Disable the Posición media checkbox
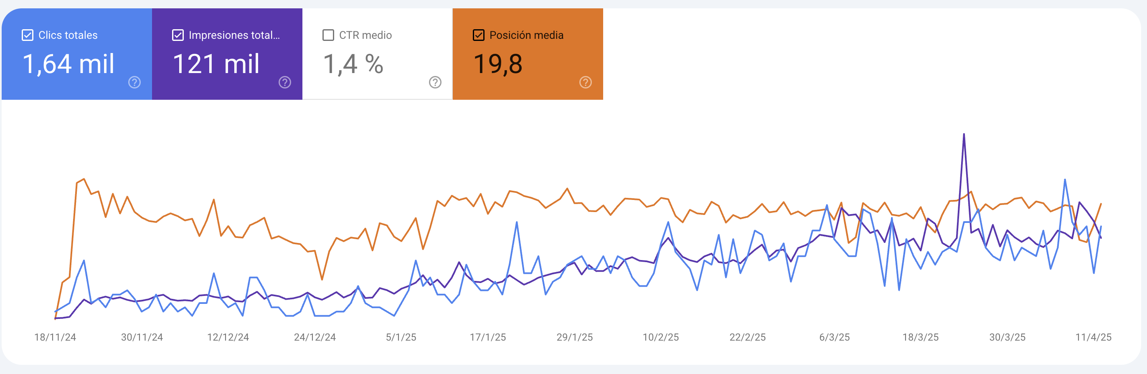 479,35
